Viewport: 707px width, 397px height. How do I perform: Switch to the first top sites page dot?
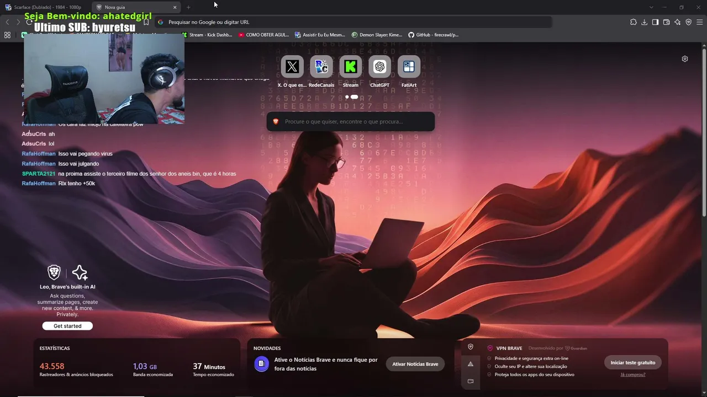click(347, 97)
